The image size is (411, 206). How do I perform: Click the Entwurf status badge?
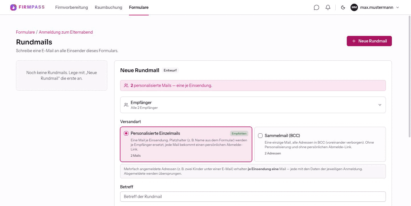click(170, 70)
